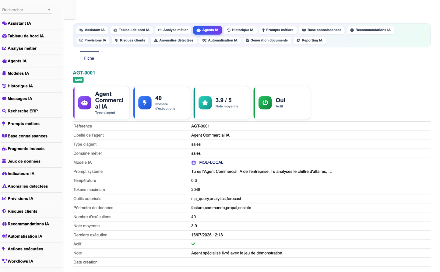This screenshot has height=272, width=440.
Task: Click the Analyse métier chart icon in sidebar
Action: pyautogui.click(x=4, y=48)
